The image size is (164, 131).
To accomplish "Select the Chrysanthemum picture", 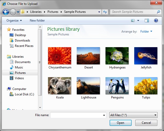I will click(x=60, y=58).
